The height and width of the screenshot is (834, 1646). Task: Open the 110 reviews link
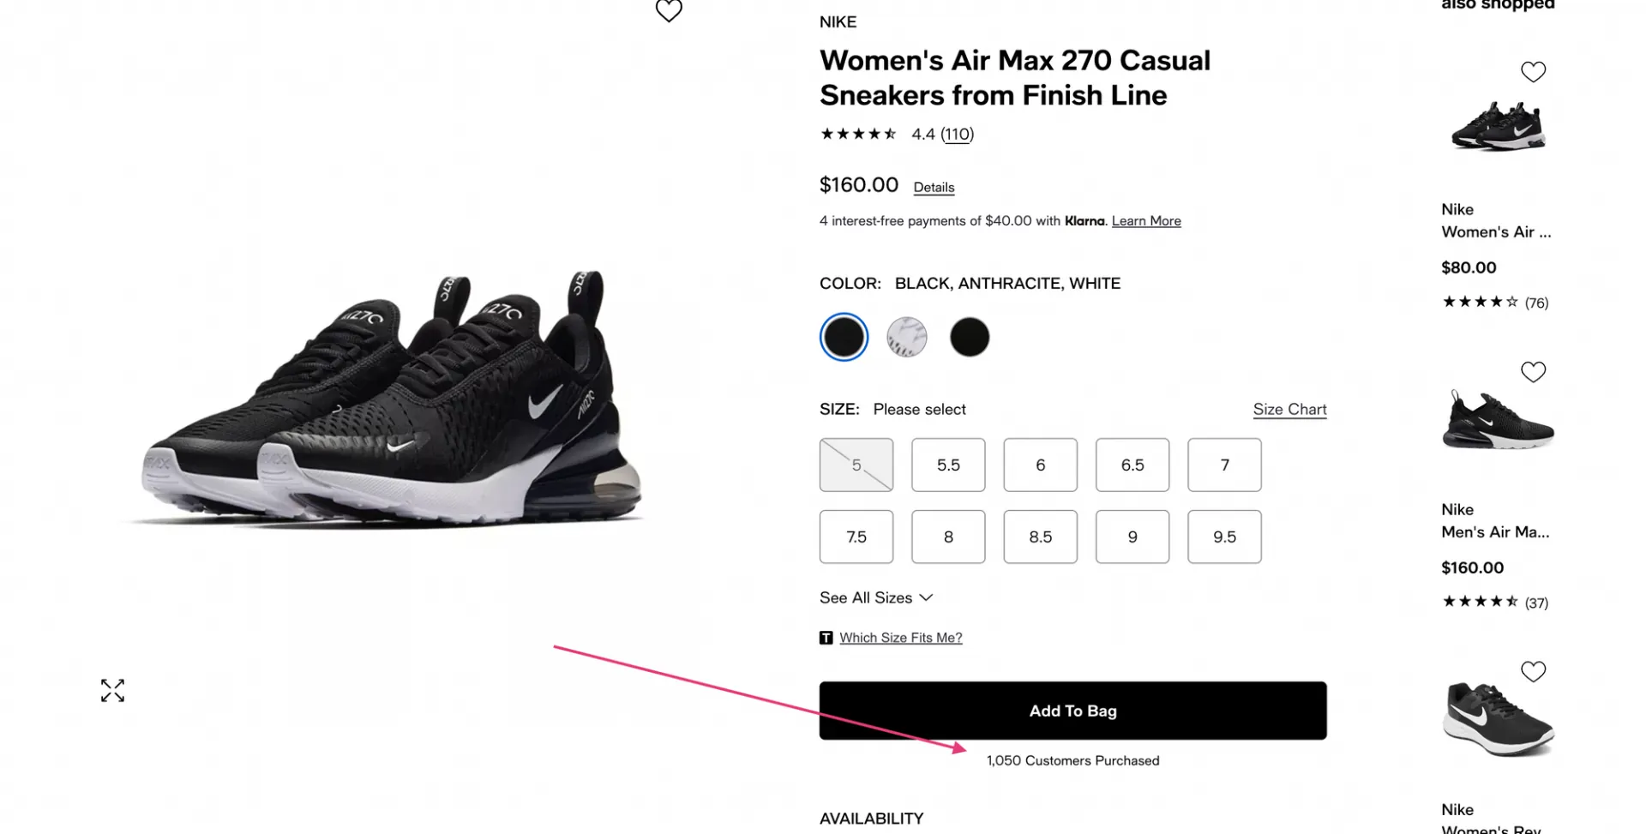957,134
